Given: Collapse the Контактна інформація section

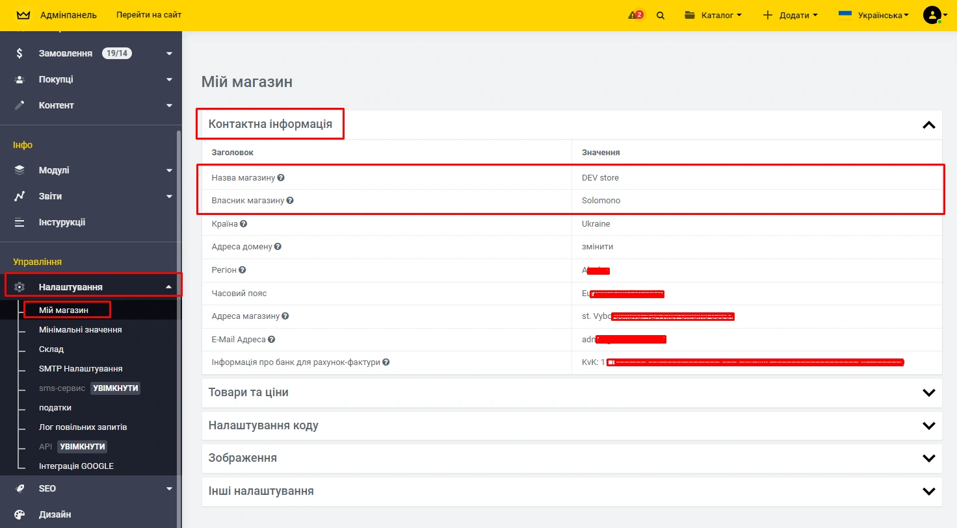Looking at the screenshot, I should pos(928,125).
